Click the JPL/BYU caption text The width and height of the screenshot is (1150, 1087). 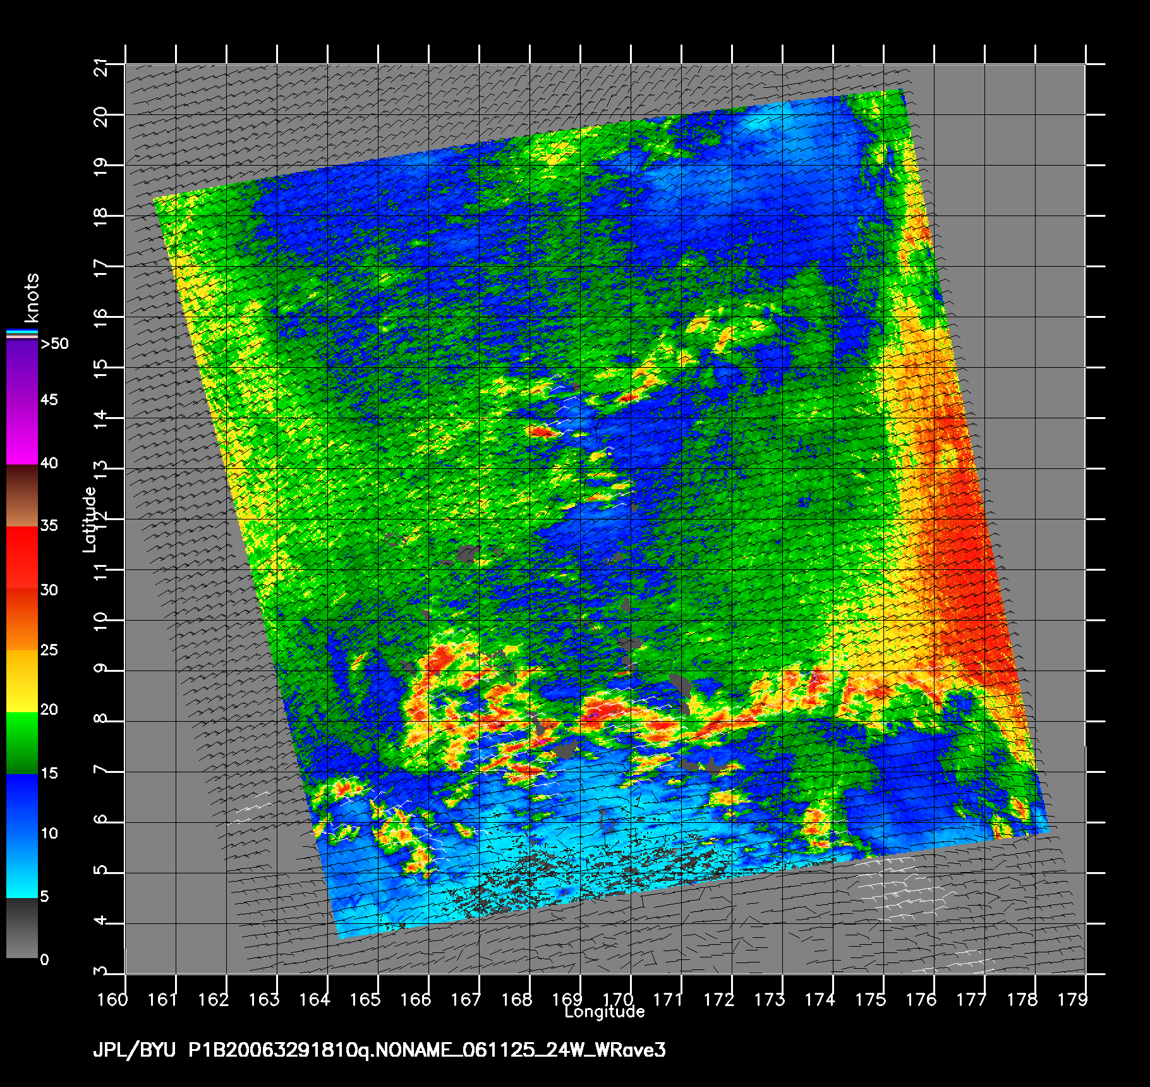click(x=133, y=1051)
